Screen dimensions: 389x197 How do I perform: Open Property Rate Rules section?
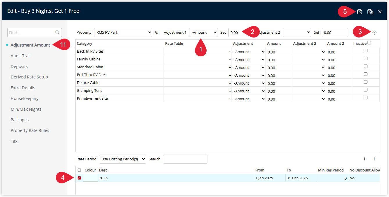coord(30,130)
